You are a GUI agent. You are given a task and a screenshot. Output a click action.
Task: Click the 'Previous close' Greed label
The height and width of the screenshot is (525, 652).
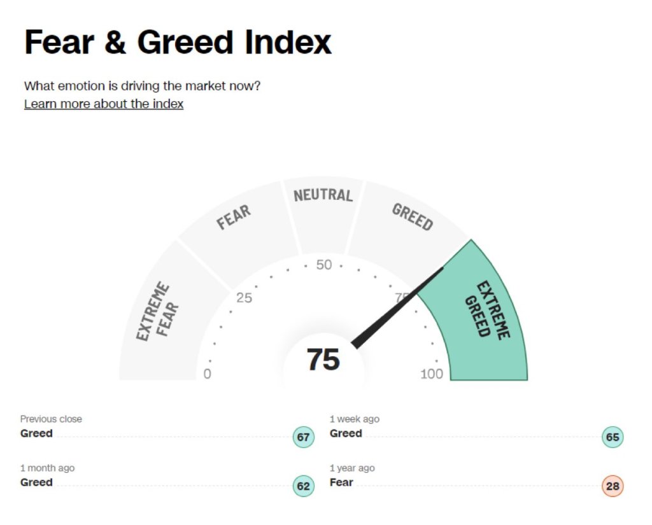[36, 433]
